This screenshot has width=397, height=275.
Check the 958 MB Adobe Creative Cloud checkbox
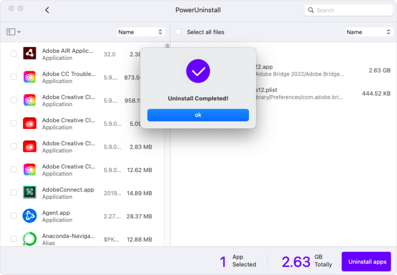coord(14,100)
